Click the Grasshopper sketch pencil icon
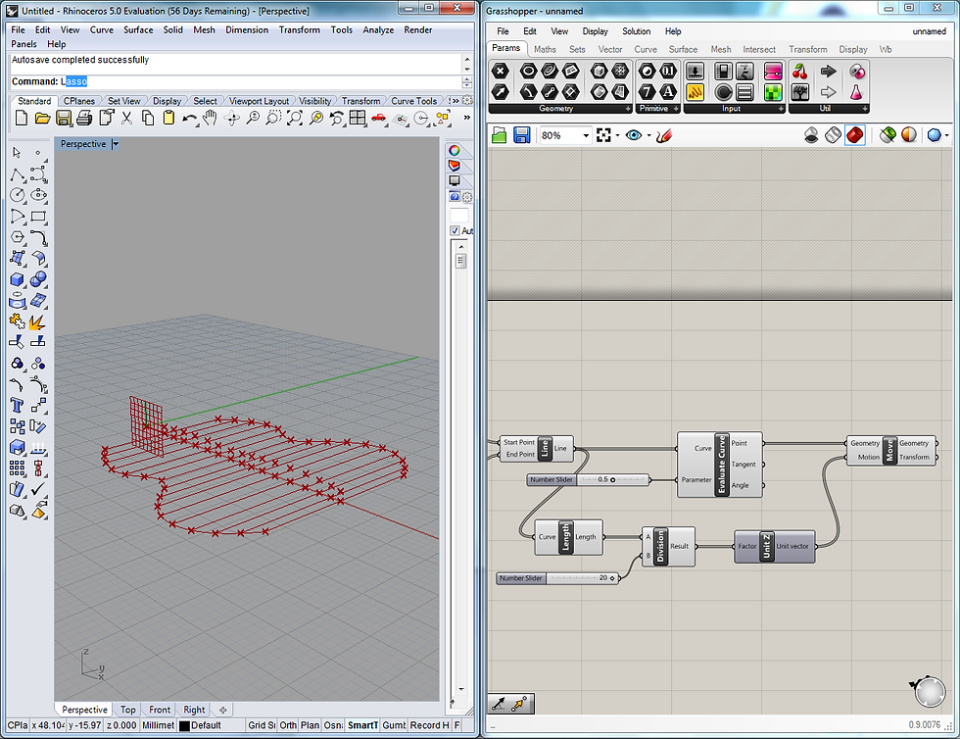Viewport: 960px width, 739px height. coord(664,135)
